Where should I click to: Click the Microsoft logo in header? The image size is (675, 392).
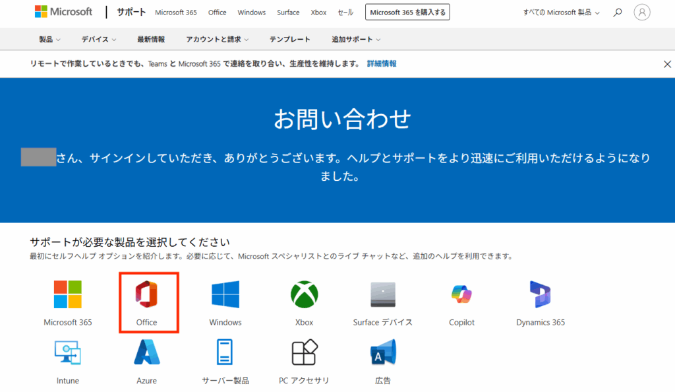click(63, 12)
